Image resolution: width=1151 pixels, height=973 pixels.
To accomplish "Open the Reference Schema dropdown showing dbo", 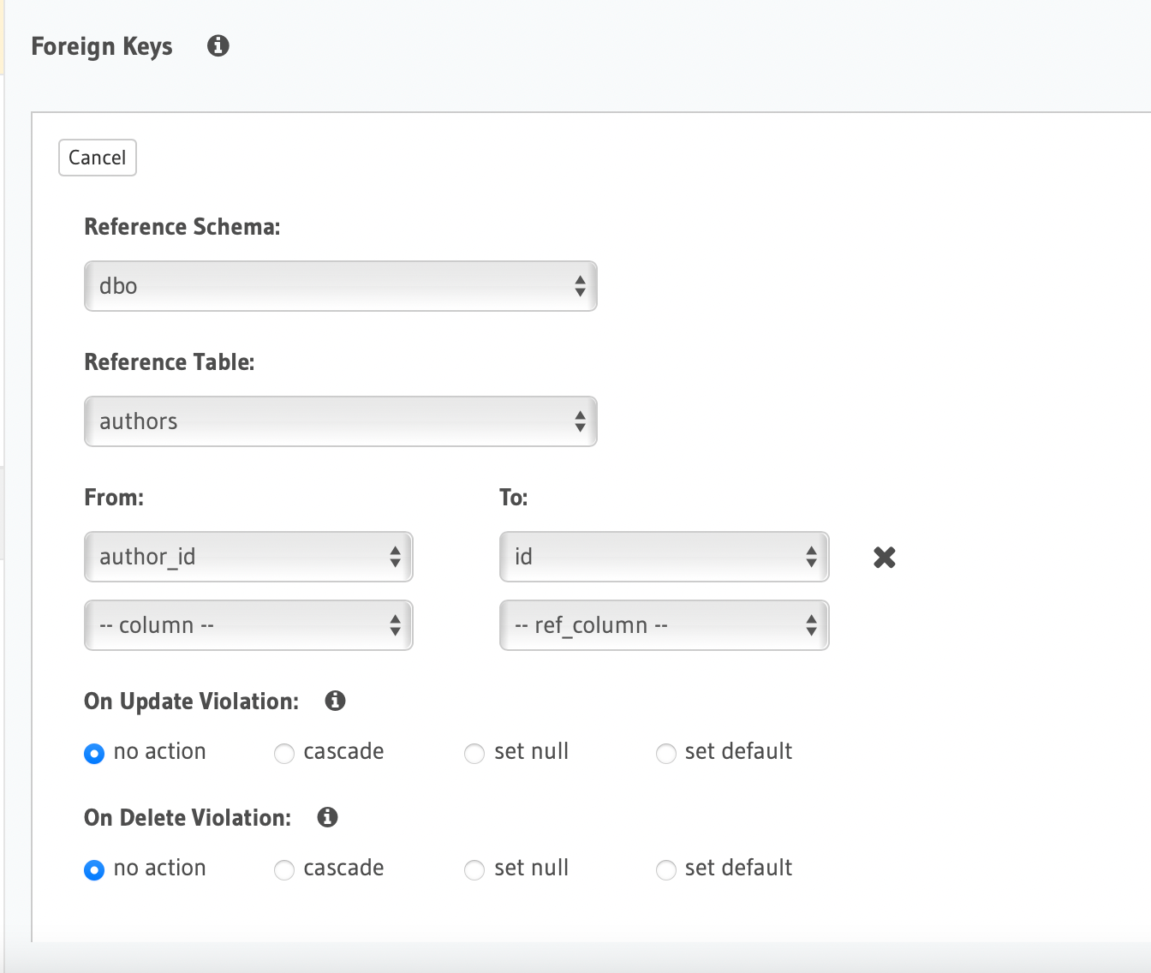I will click(340, 286).
